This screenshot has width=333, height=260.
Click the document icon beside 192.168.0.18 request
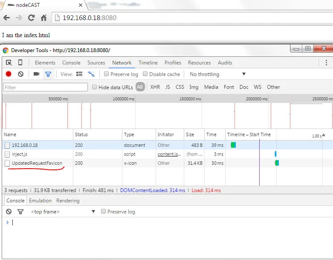(x=7, y=145)
